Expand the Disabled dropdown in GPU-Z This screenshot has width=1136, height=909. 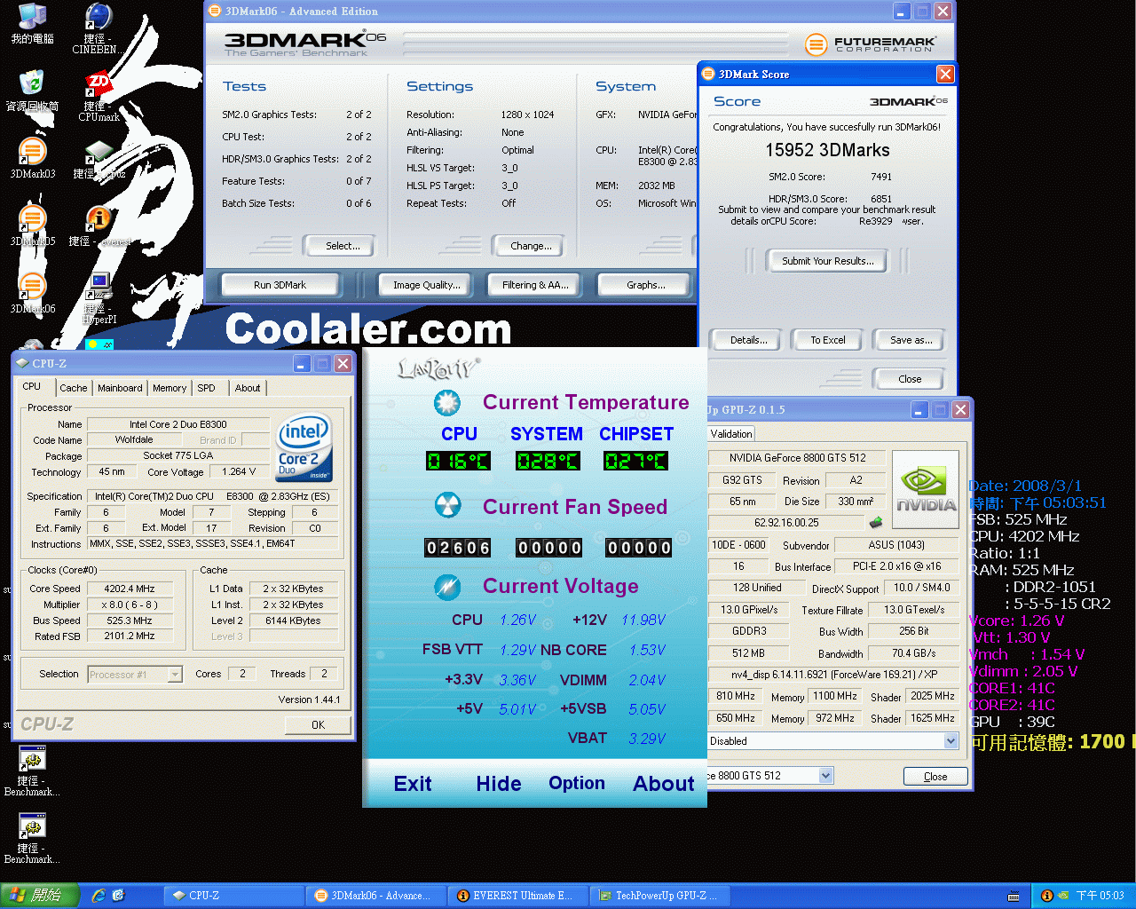tap(951, 740)
